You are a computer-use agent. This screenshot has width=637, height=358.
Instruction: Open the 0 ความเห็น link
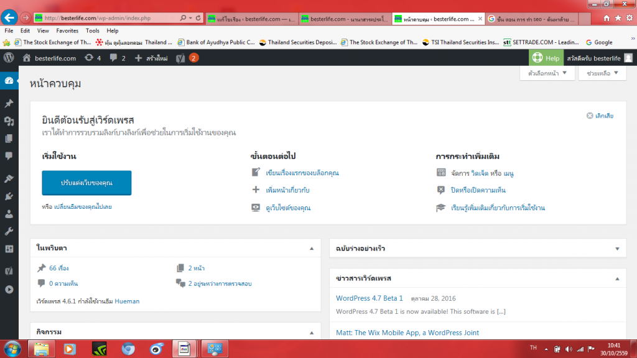pos(63,283)
